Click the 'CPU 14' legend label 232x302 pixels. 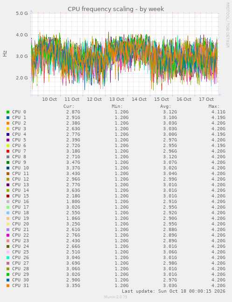point(21,190)
